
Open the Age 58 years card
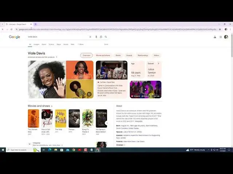click(137, 70)
